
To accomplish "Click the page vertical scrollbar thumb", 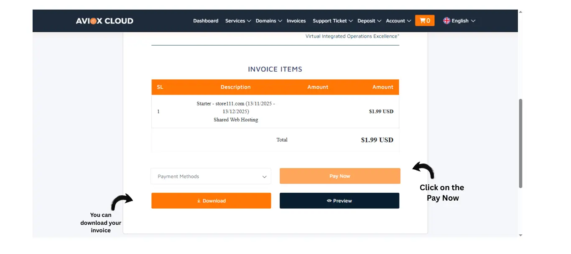I will (520, 143).
